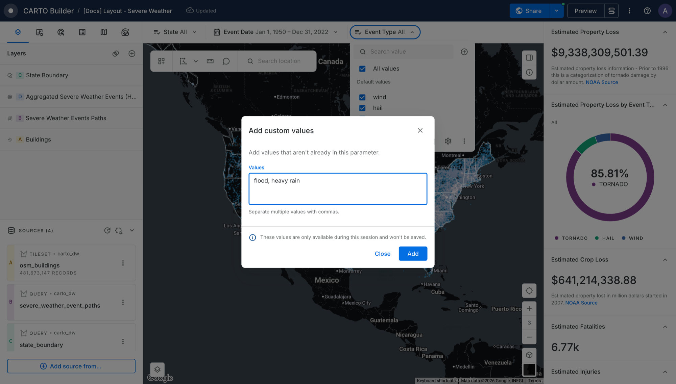Center map on current location
Image resolution: width=676 pixels, height=384 pixels.
[x=529, y=290]
